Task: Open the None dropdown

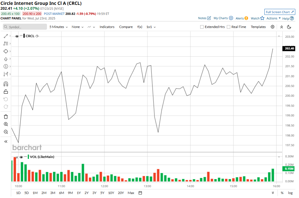Action: [x=78, y=27]
